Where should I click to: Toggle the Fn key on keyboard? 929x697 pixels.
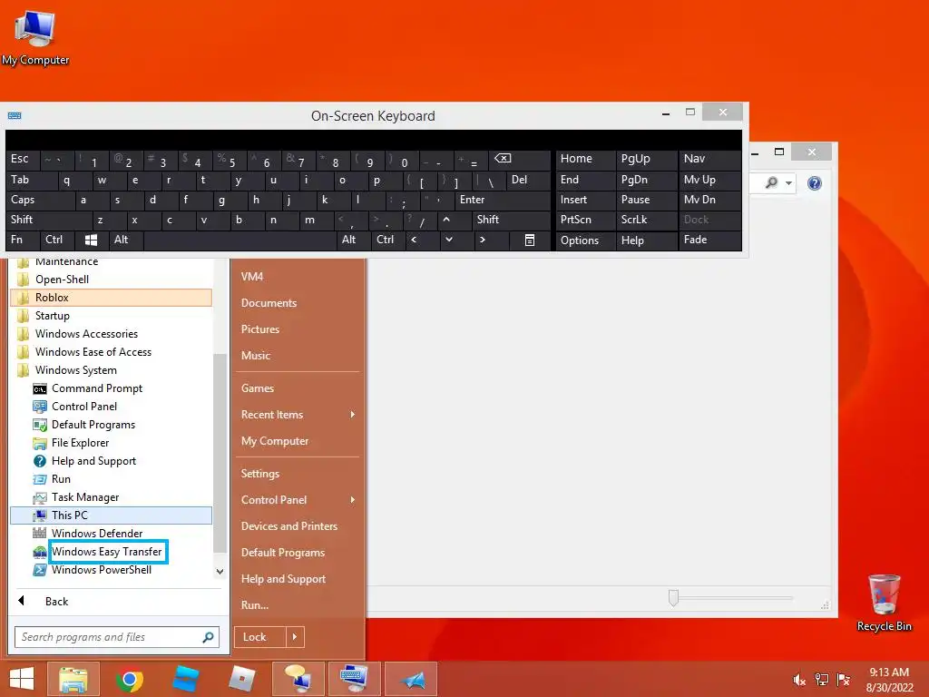pyautogui.click(x=23, y=240)
